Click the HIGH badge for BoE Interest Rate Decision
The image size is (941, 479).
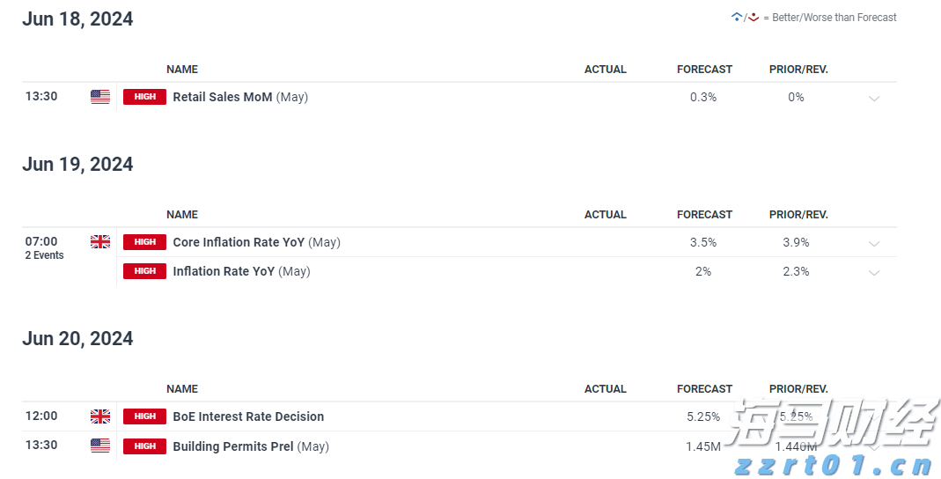pos(144,416)
